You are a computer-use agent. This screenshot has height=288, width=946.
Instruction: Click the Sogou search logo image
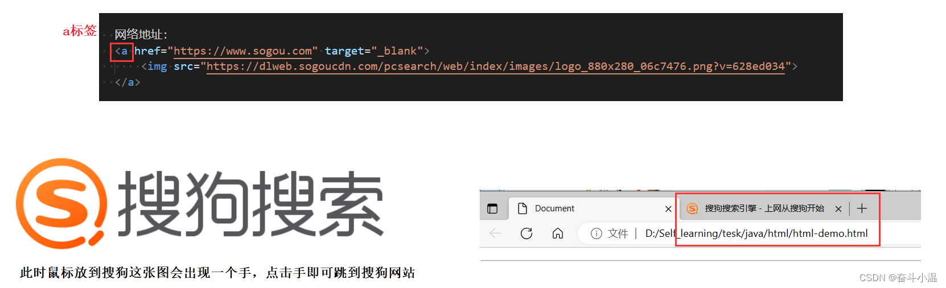(200, 203)
